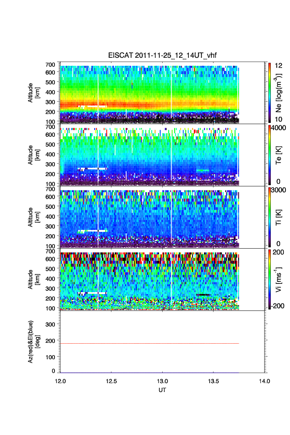Click the '10' minimum value on the Ne color bar
The width and height of the screenshot is (290, 435).
[279, 119]
